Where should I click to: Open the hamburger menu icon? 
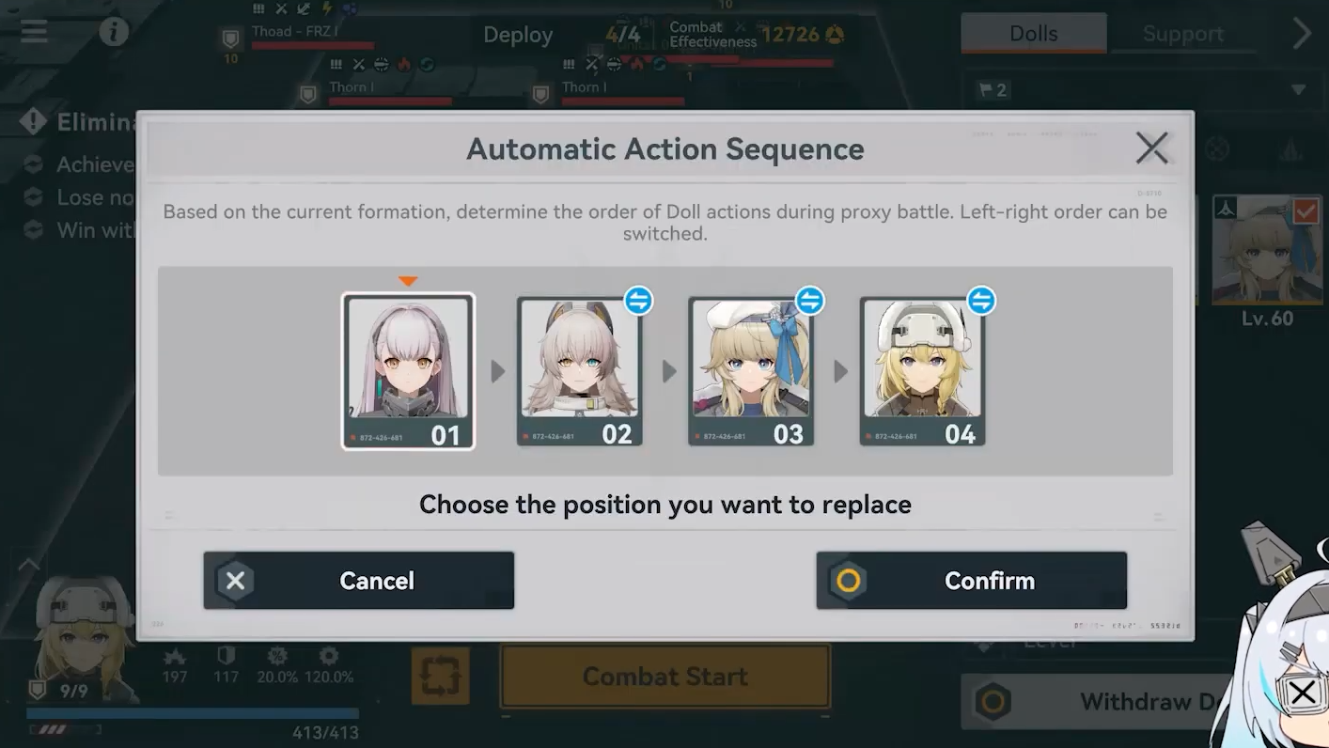(35, 31)
